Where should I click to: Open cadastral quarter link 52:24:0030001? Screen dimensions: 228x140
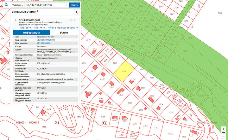(43, 43)
